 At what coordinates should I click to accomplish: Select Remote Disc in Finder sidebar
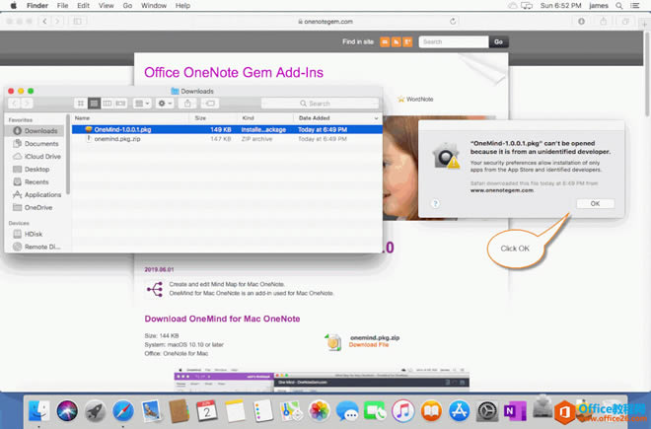click(x=36, y=247)
